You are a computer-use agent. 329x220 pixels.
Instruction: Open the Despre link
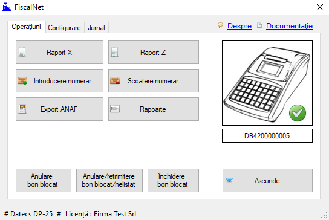pos(239,26)
